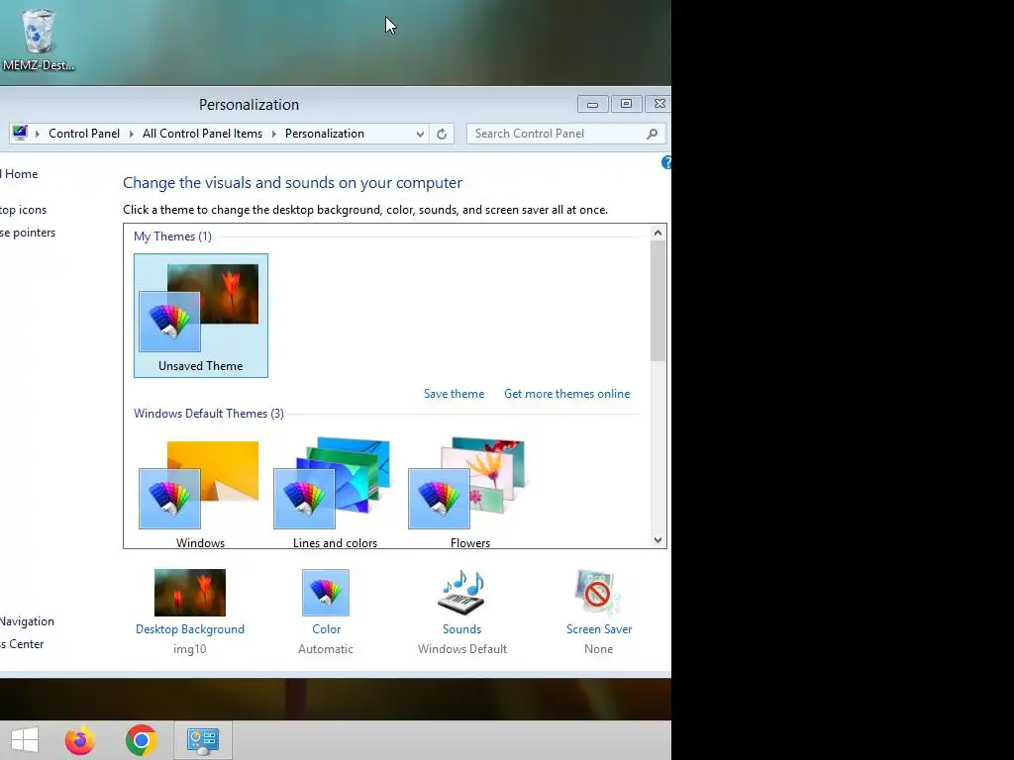
Task: Open the Screen Saver icon
Action: tap(598, 592)
